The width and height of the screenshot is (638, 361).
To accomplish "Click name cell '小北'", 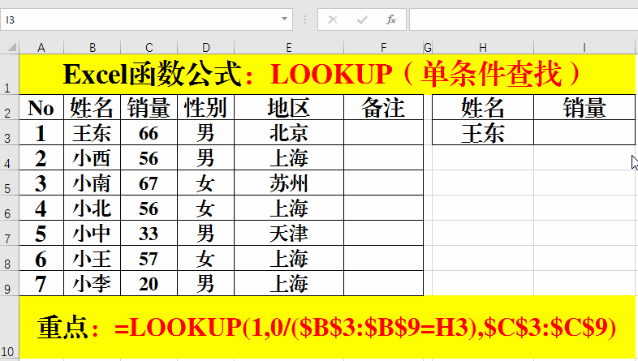I will (93, 208).
